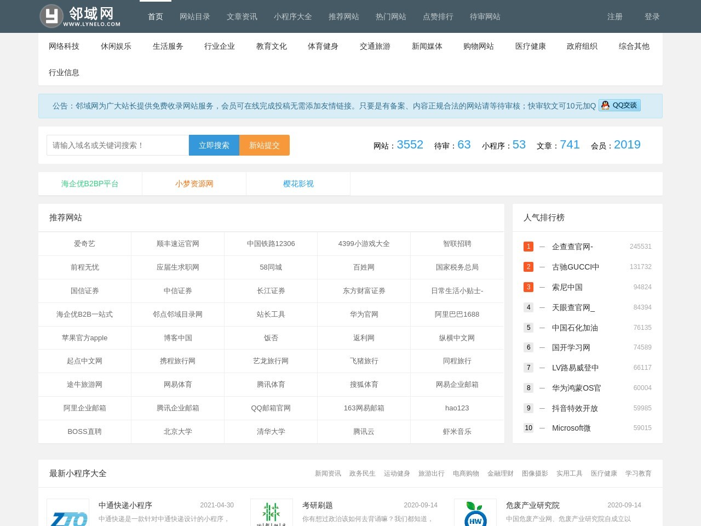Image resolution: width=701 pixels, height=526 pixels.
Task: Focus the domain keyword search field
Action: pyautogui.click(x=118, y=145)
